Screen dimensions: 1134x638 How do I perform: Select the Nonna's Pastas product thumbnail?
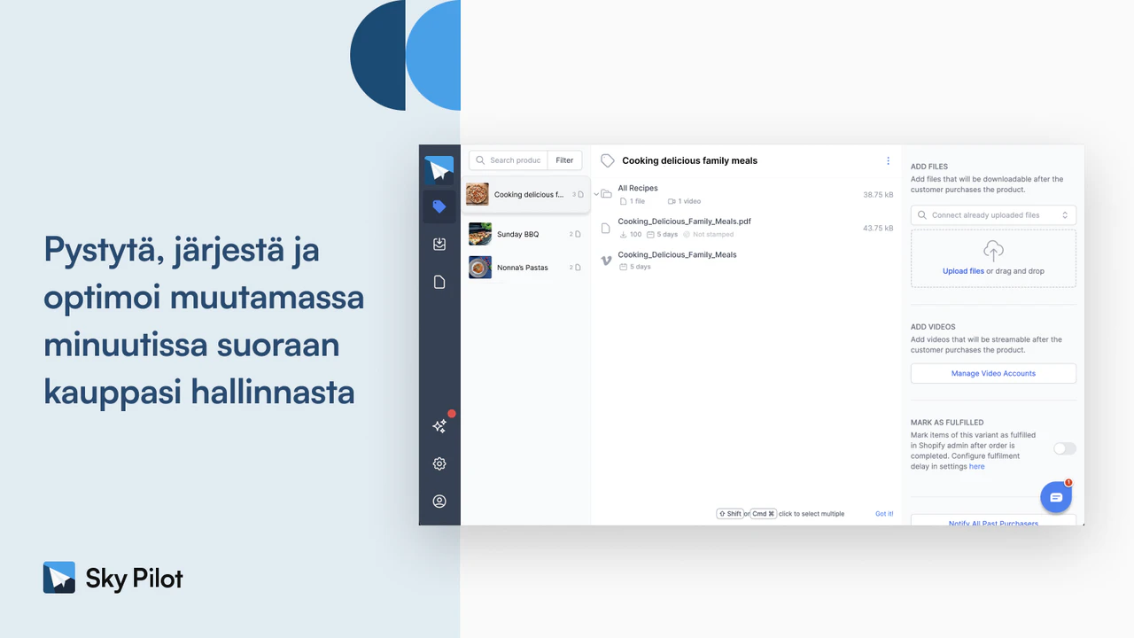[480, 267]
